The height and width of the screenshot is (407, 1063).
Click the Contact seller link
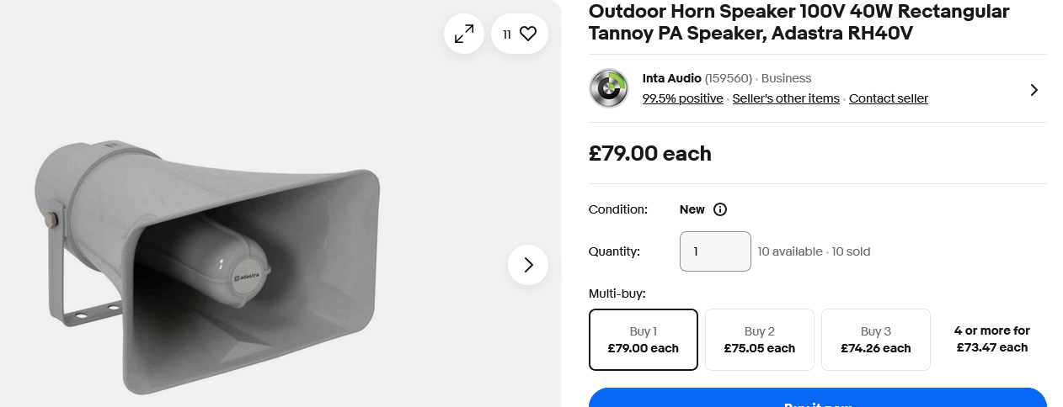[889, 98]
